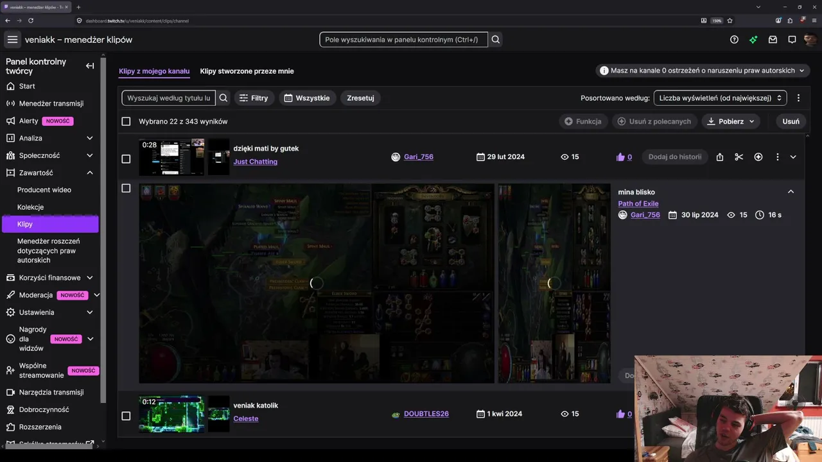Toggle the select-all clips checkbox
The height and width of the screenshot is (462, 822).
click(x=126, y=121)
